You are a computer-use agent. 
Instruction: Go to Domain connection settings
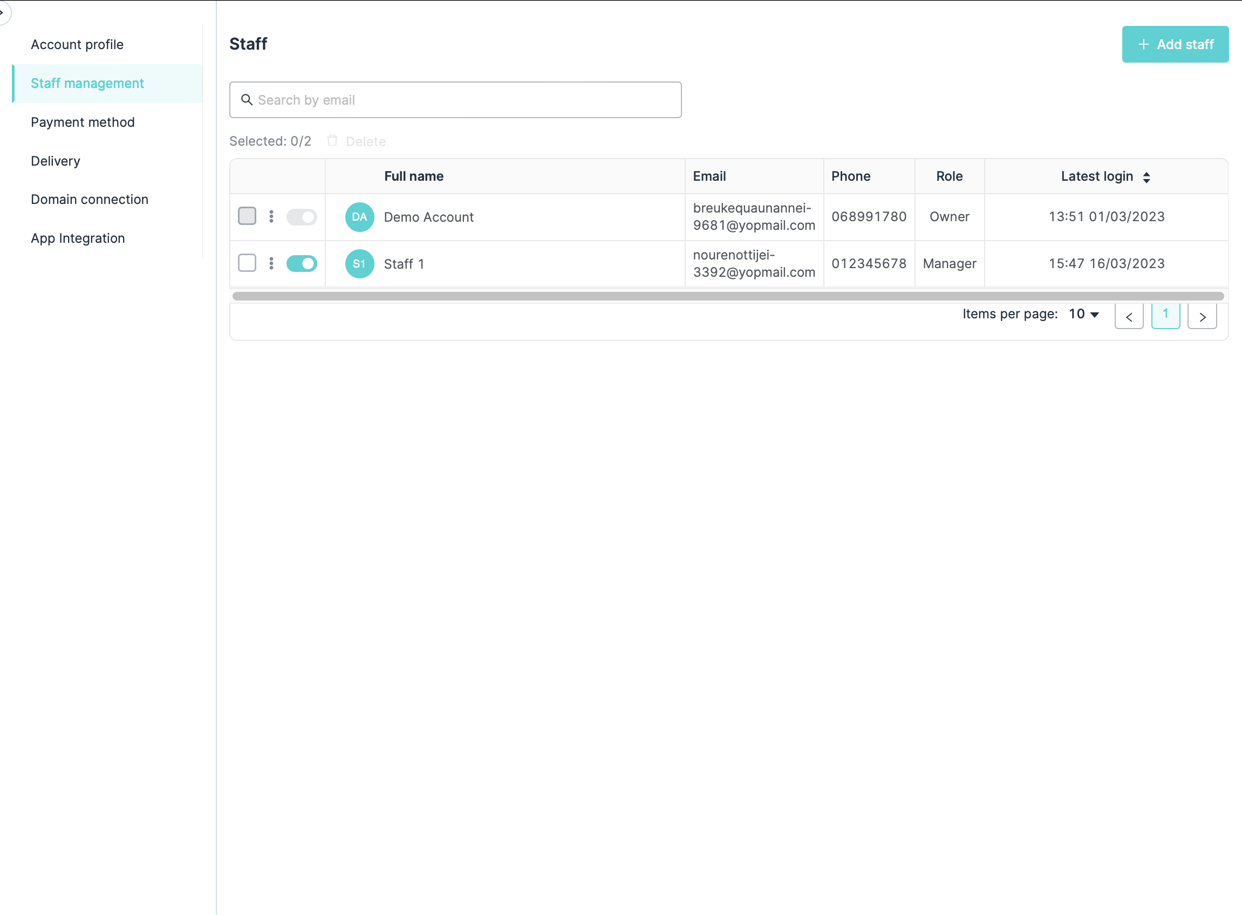click(x=89, y=200)
